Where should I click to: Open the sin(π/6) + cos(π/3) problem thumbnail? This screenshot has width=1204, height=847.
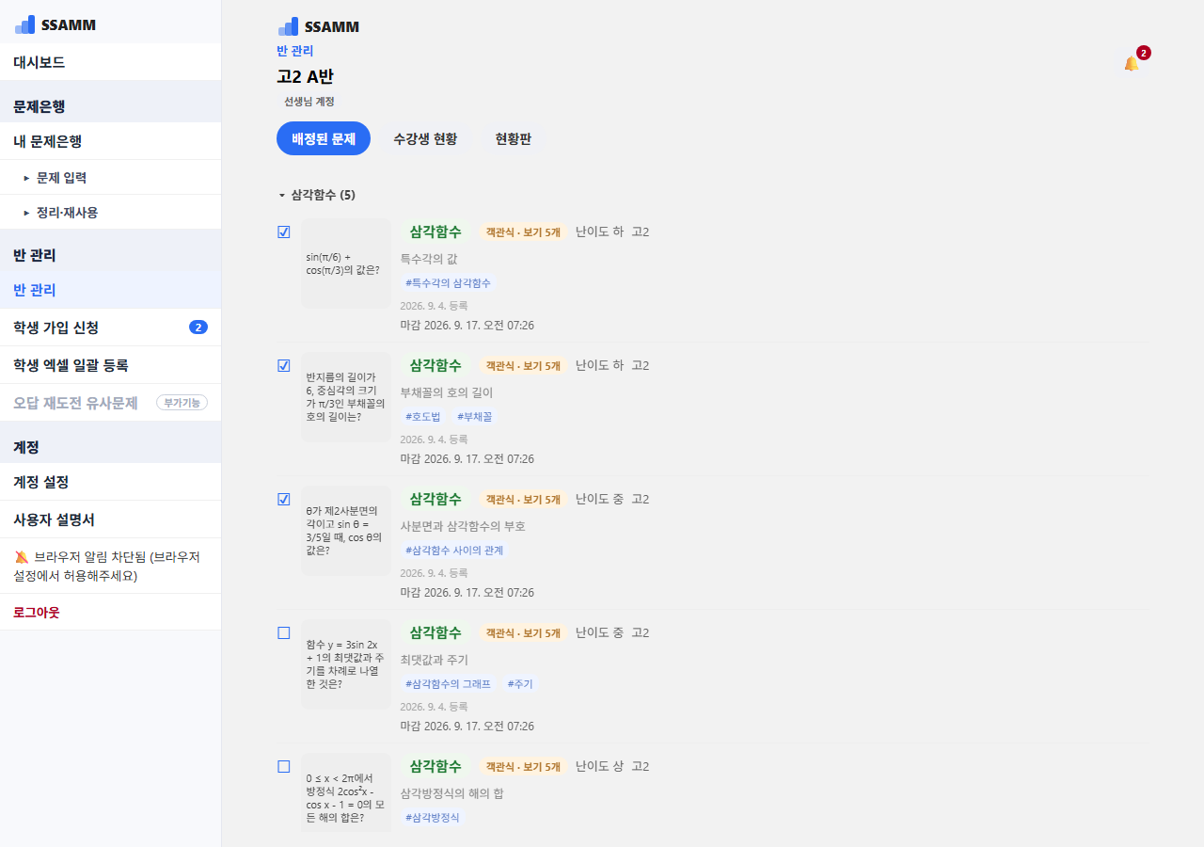pos(346,264)
